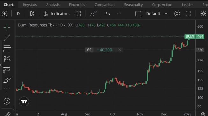Open the Indicators menu
Image resolution: width=208 pixels, height=116 pixels.
[x=57, y=14]
